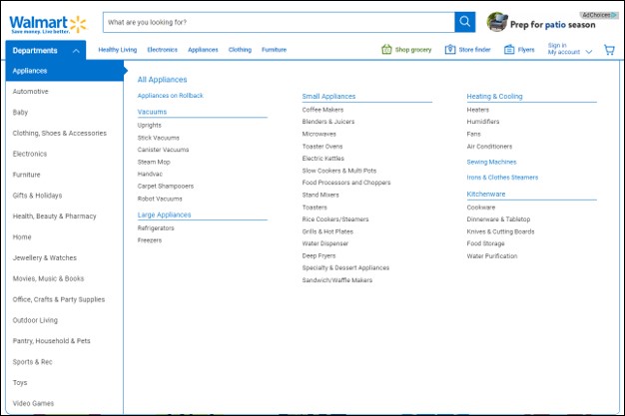Click Slow Cookers & Multi Pots link
The height and width of the screenshot is (416, 625).
point(338,171)
